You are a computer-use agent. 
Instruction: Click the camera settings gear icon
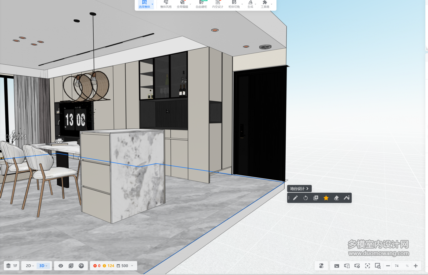click(357, 266)
